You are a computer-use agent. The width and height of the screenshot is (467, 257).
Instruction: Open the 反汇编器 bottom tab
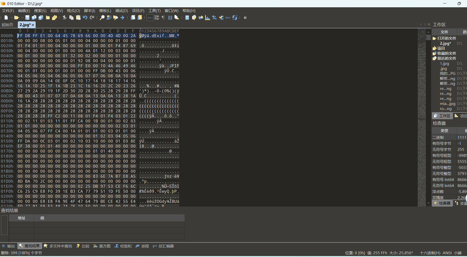click(163, 246)
